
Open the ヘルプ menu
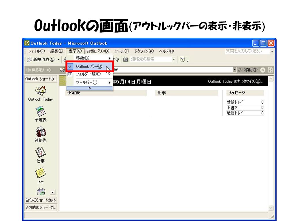166,51
